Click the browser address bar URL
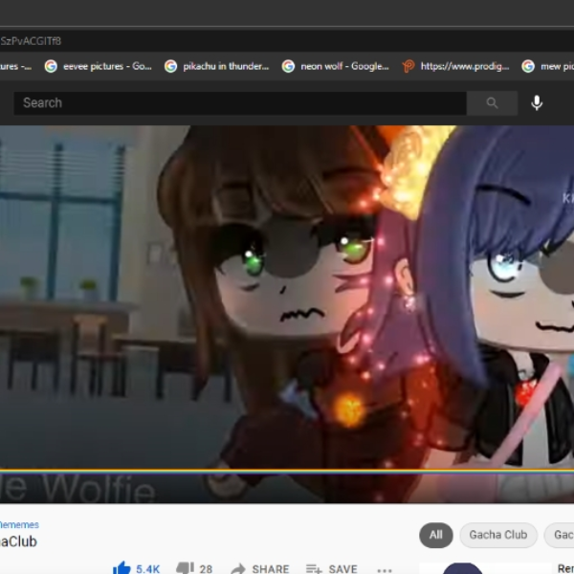The height and width of the screenshot is (574, 574). pyautogui.click(x=31, y=41)
